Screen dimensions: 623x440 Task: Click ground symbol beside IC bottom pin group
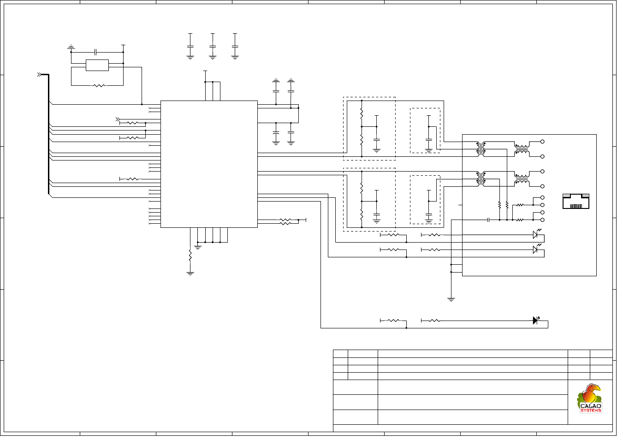point(198,247)
